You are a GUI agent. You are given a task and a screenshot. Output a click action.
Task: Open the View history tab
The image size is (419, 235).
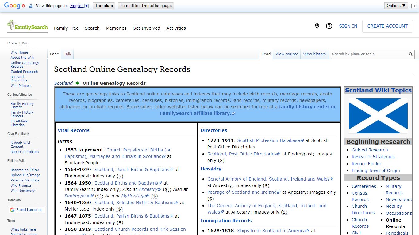[315, 54]
